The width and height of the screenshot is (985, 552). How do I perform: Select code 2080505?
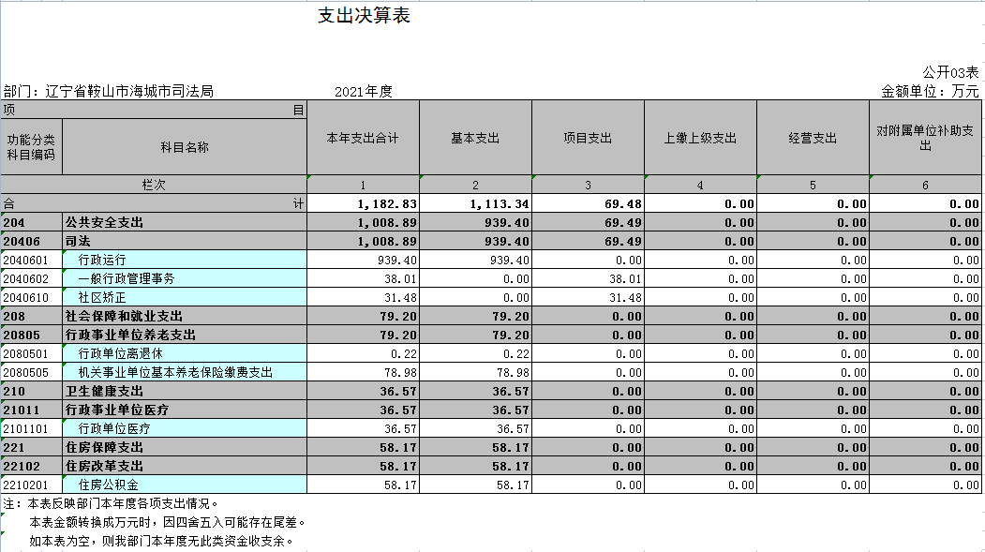tap(32, 372)
